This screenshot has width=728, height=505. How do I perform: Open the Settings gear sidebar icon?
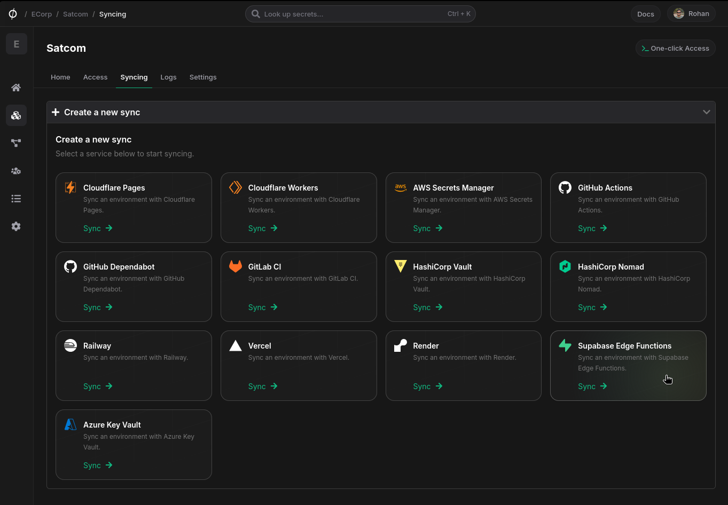16,226
